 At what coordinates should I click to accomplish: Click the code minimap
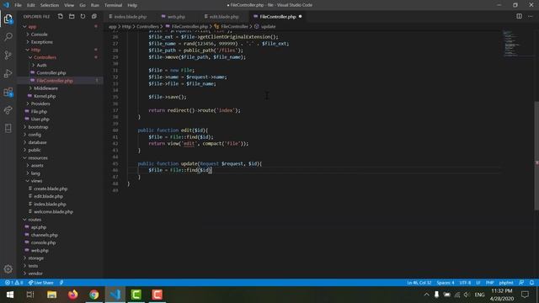[x=512, y=43]
